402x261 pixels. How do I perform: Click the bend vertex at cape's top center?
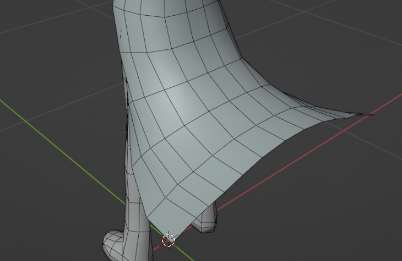tap(165, 17)
